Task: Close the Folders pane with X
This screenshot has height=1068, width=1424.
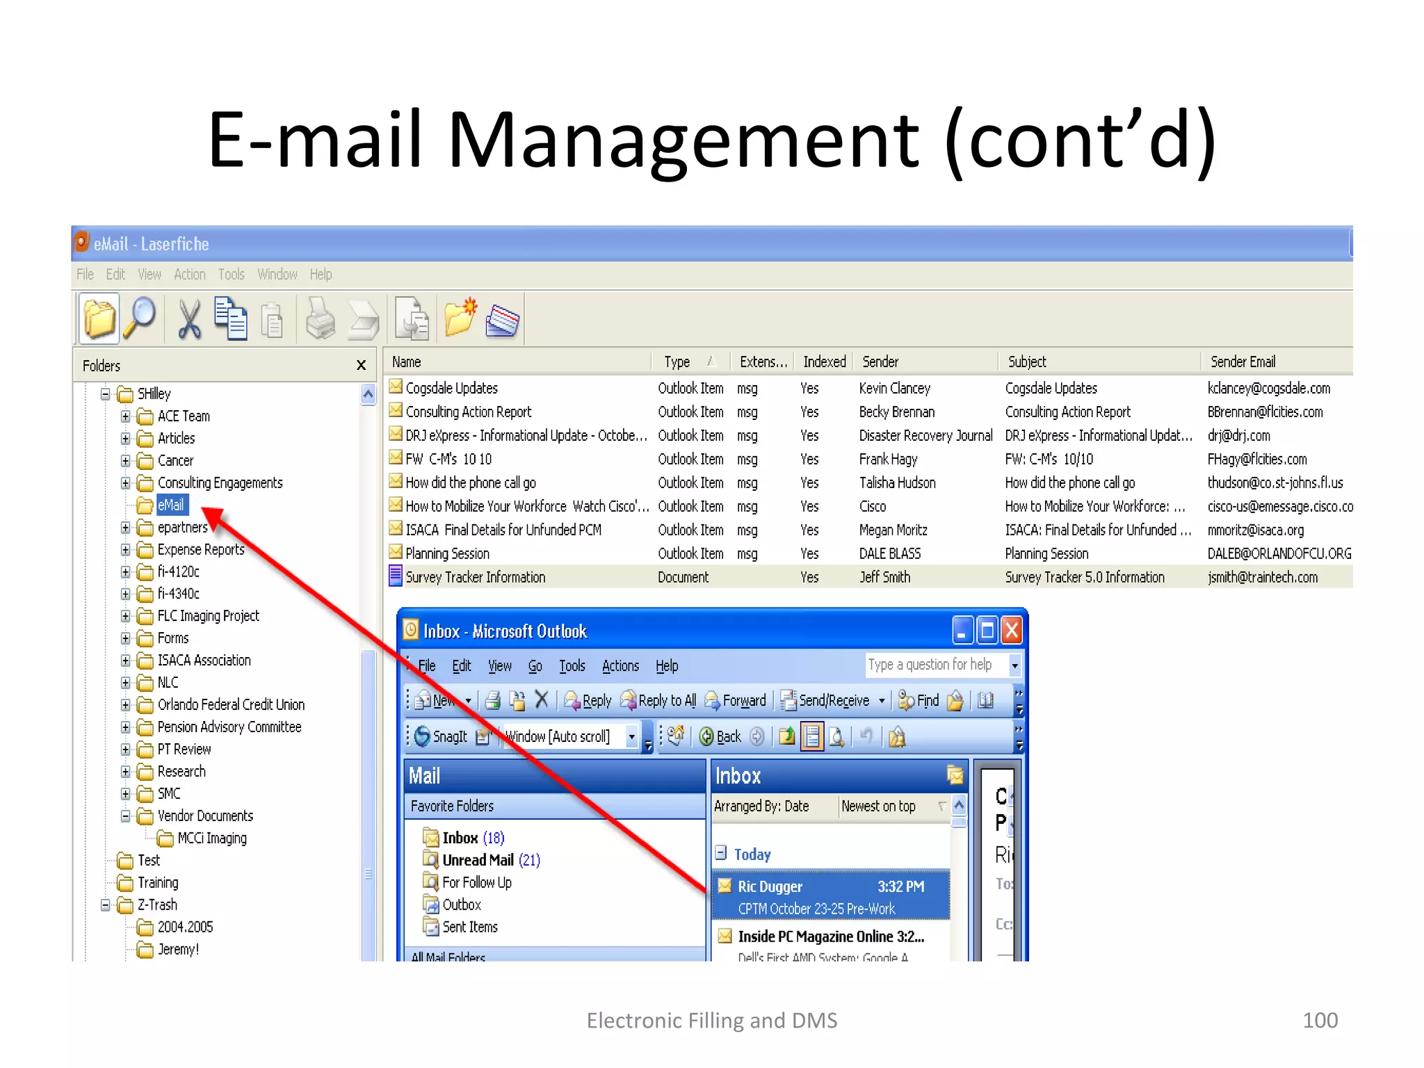Action: pyautogui.click(x=361, y=365)
